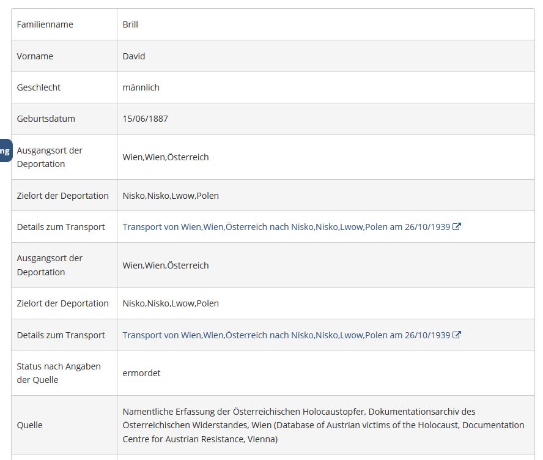Click the first Nisko,Nisko,Lwow,Polen value
The width and height of the screenshot is (543, 460).
click(x=171, y=196)
